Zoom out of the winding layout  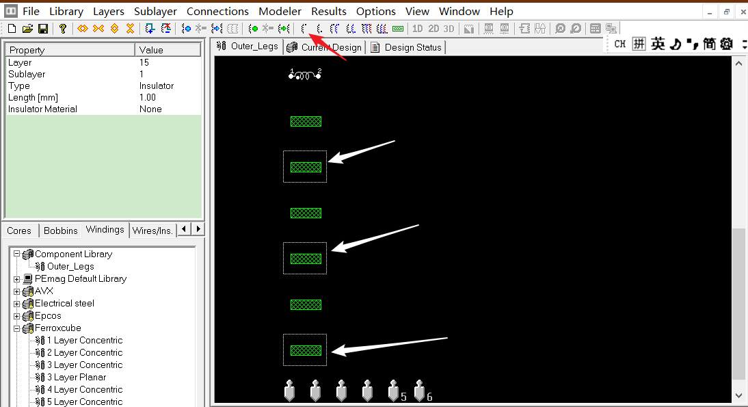574,29
